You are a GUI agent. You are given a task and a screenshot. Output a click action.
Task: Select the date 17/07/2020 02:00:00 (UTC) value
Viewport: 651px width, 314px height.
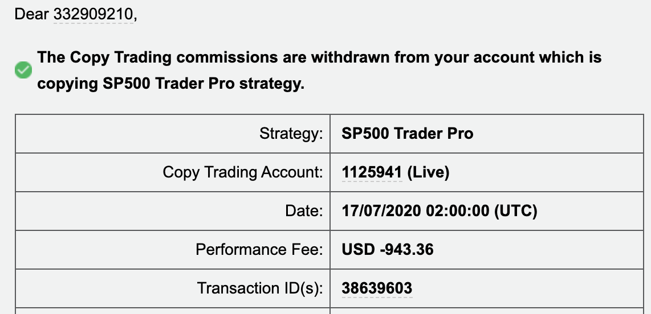440,211
